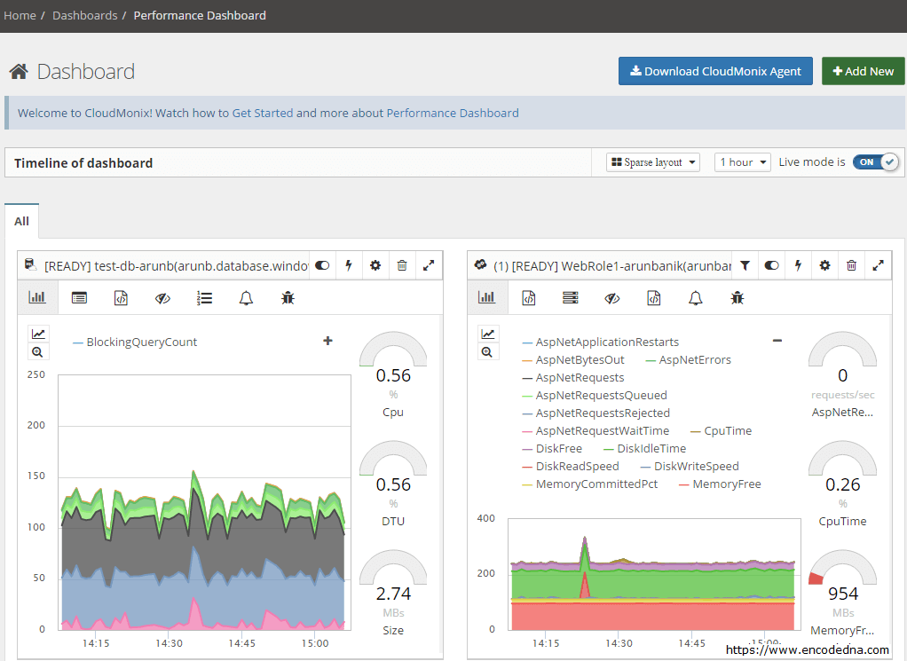Click Add New button
This screenshot has width=907, height=661.
pyautogui.click(x=863, y=71)
